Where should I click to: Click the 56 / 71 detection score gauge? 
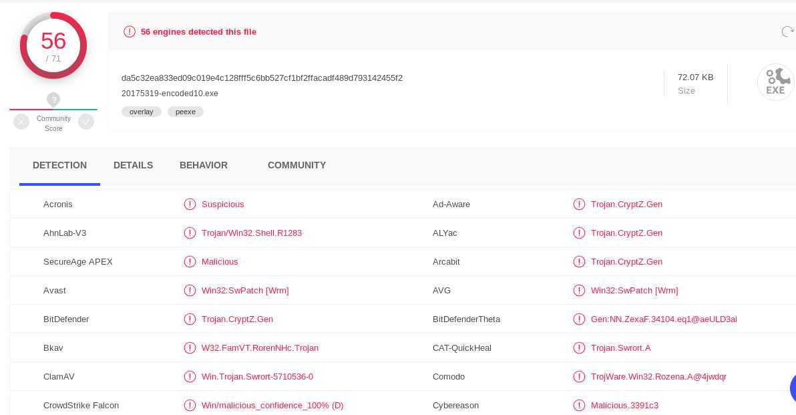click(x=53, y=45)
